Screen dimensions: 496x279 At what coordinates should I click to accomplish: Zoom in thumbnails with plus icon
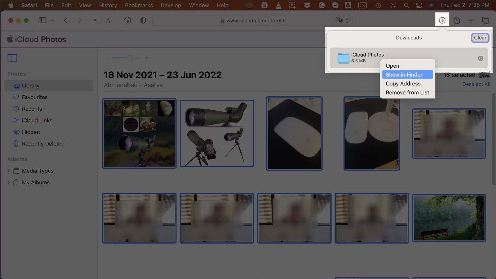tap(146, 58)
